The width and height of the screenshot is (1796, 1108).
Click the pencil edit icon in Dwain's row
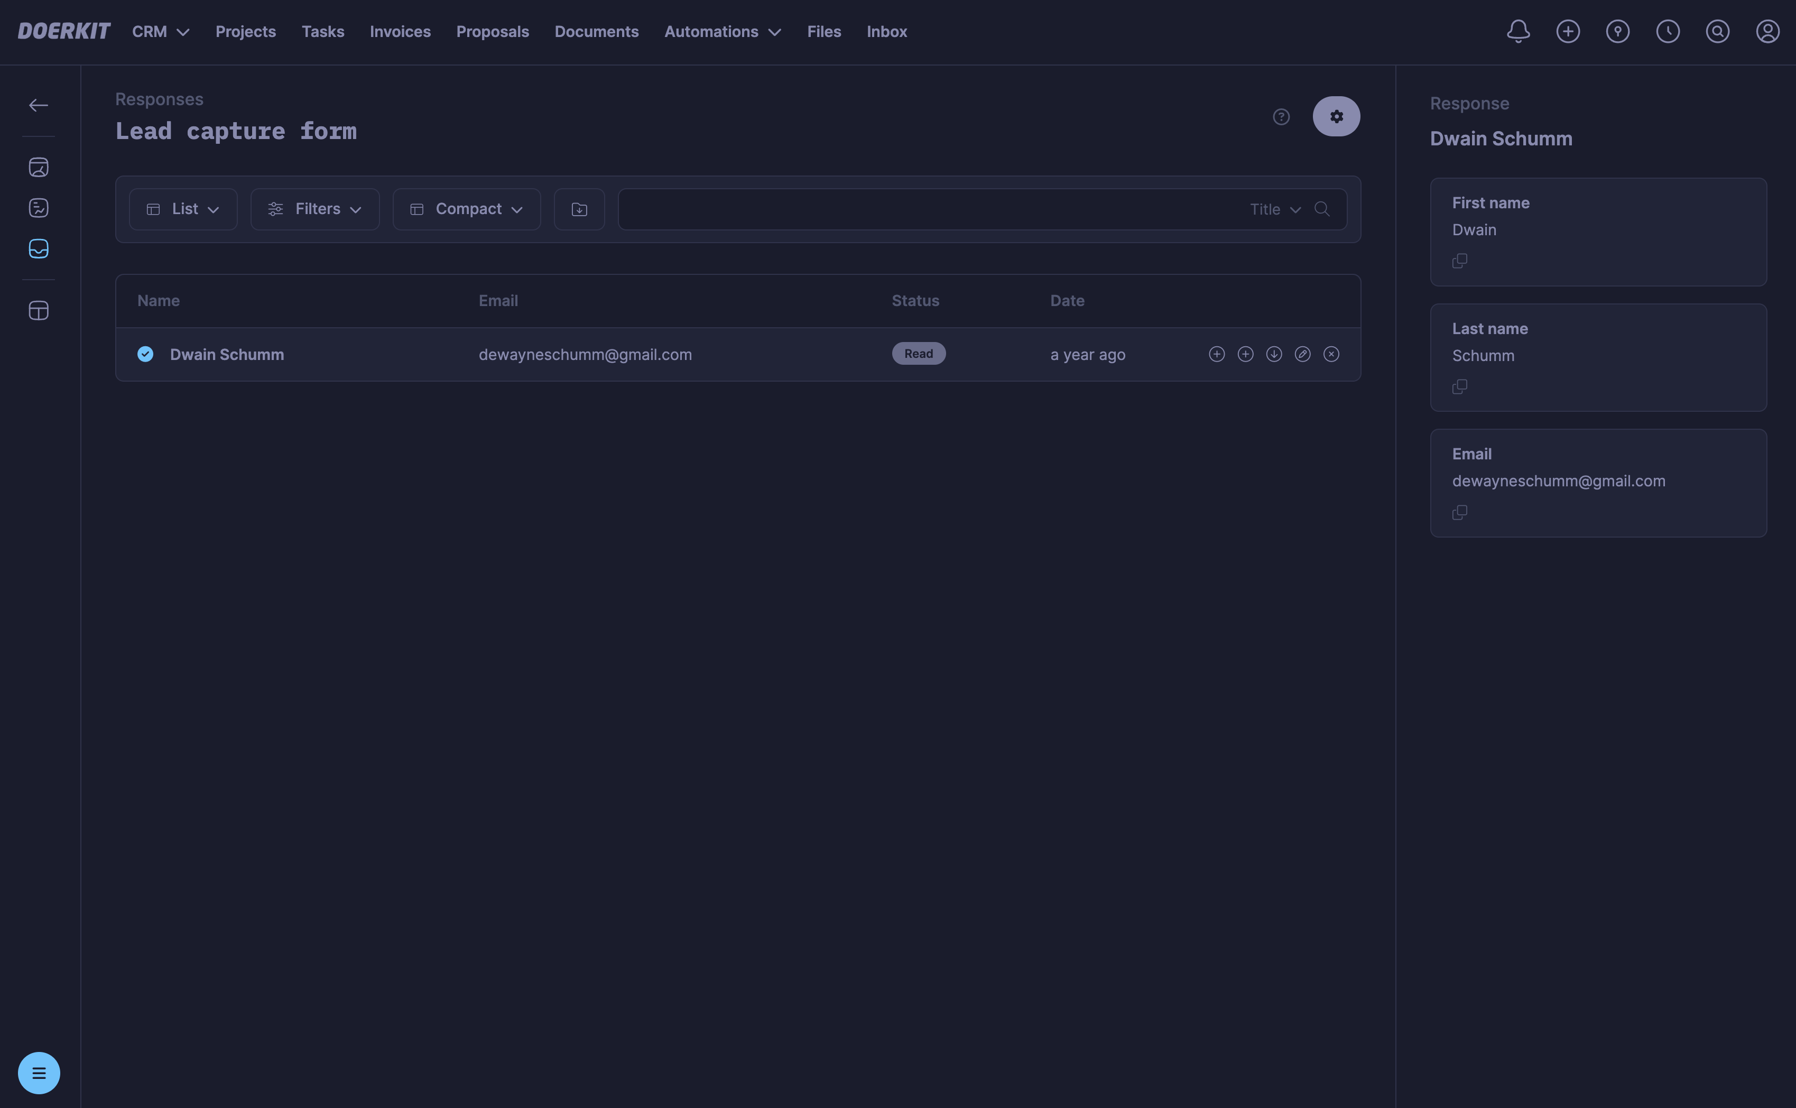pos(1302,354)
